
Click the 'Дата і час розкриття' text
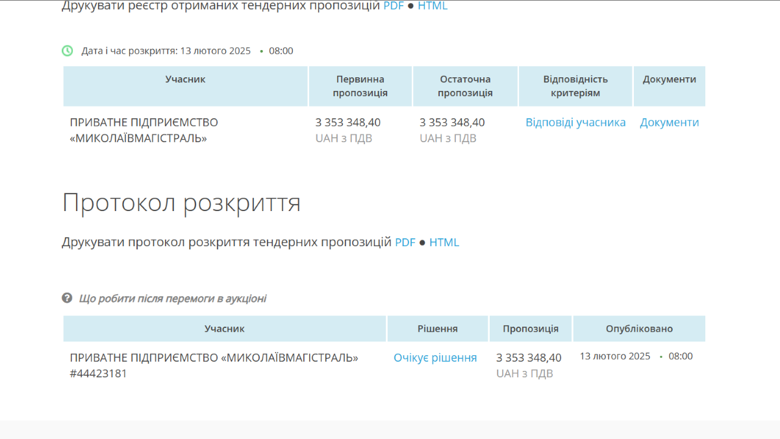pyautogui.click(x=129, y=51)
